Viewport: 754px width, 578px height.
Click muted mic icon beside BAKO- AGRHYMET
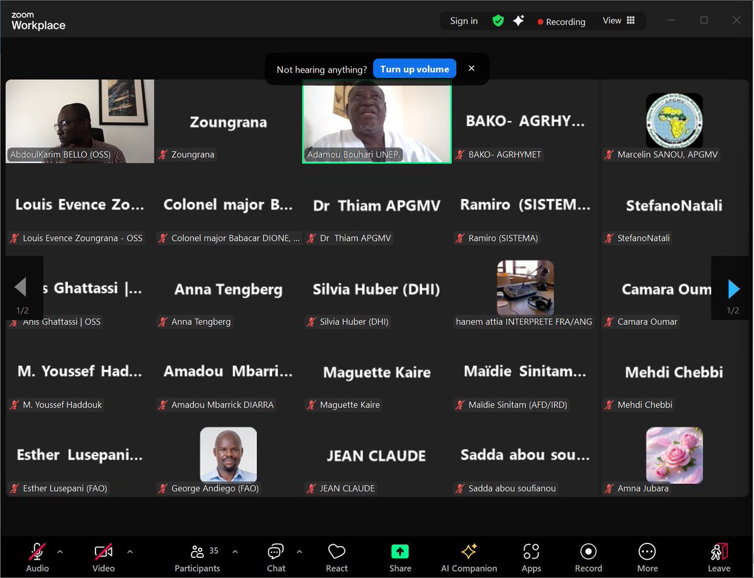[x=461, y=154]
